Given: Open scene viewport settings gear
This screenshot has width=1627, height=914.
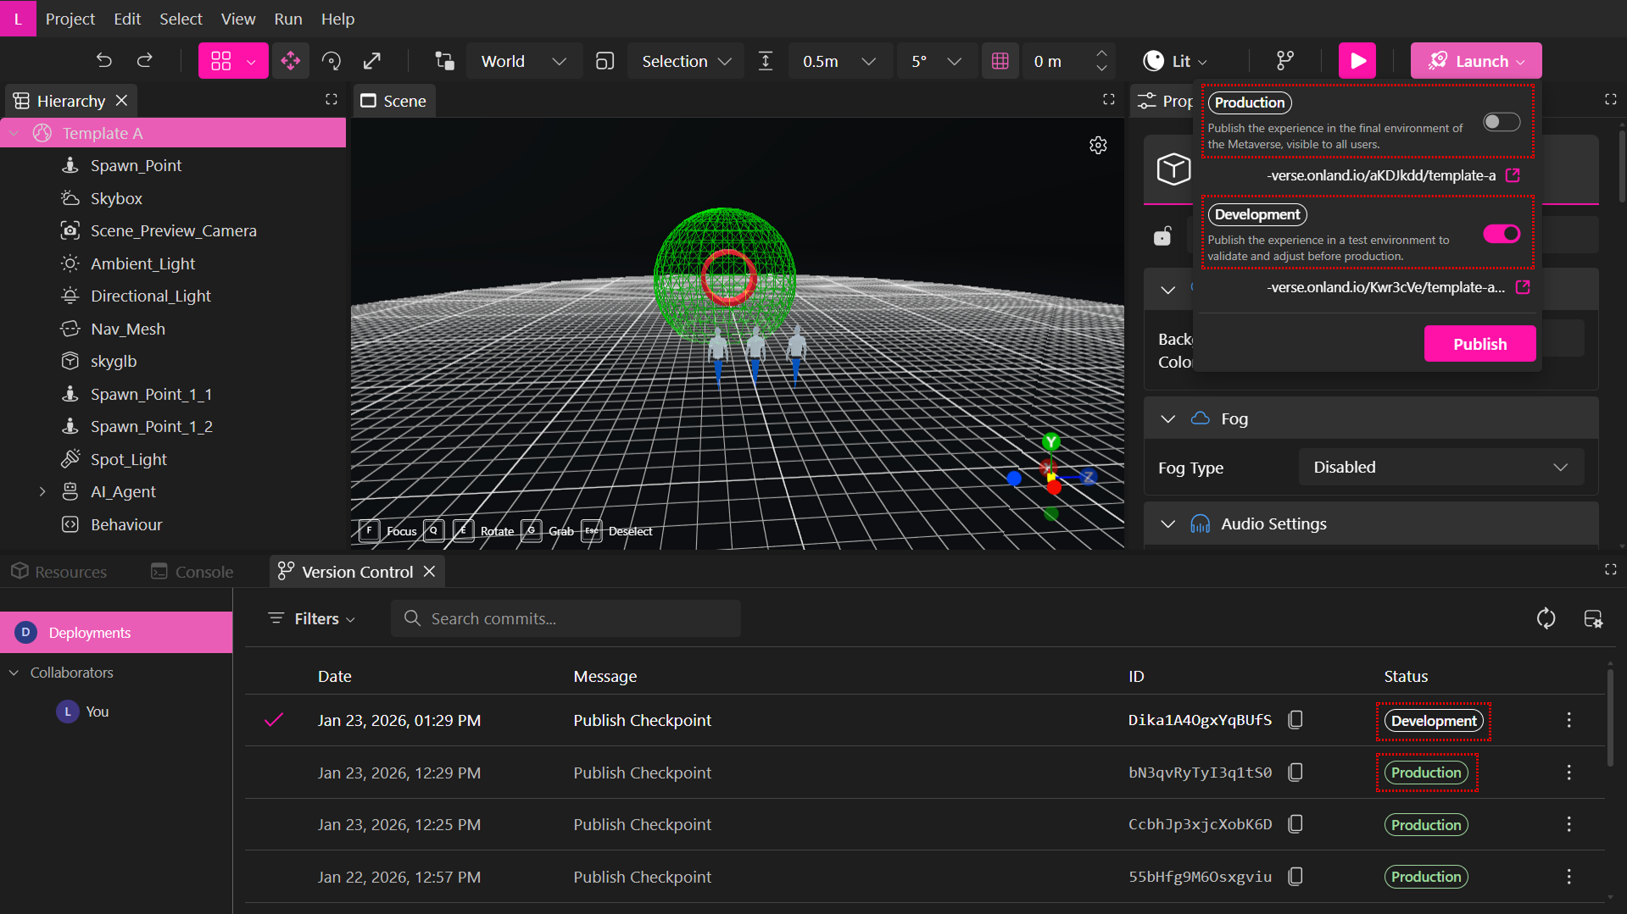Looking at the screenshot, I should [x=1098, y=146].
